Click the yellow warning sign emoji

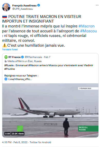[x=5, y=45]
